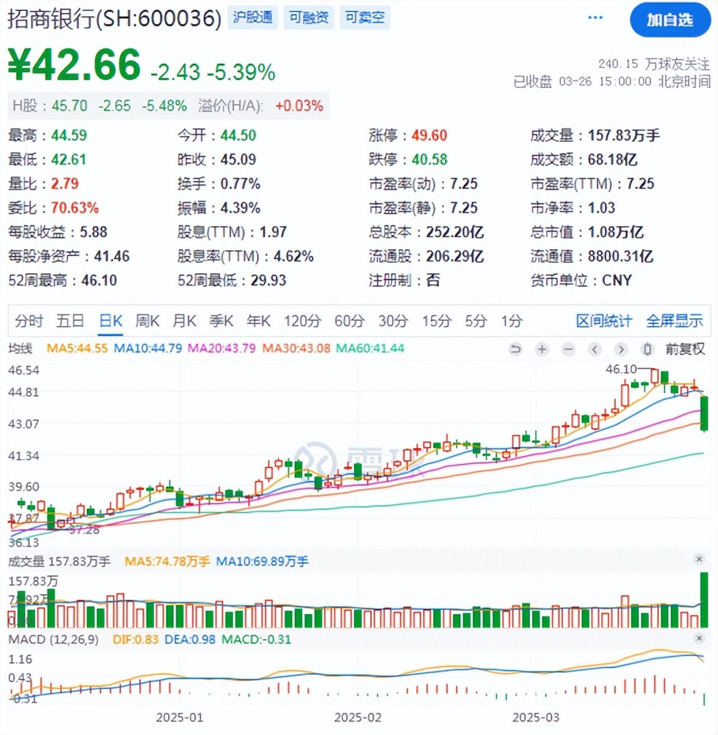Click the 可融资 margin tag

(309, 17)
